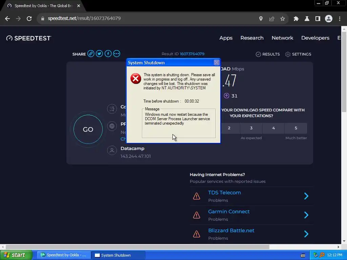347x260 pixels.
Task: Click TDS Telecom warning icon
Action: [x=197, y=196]
